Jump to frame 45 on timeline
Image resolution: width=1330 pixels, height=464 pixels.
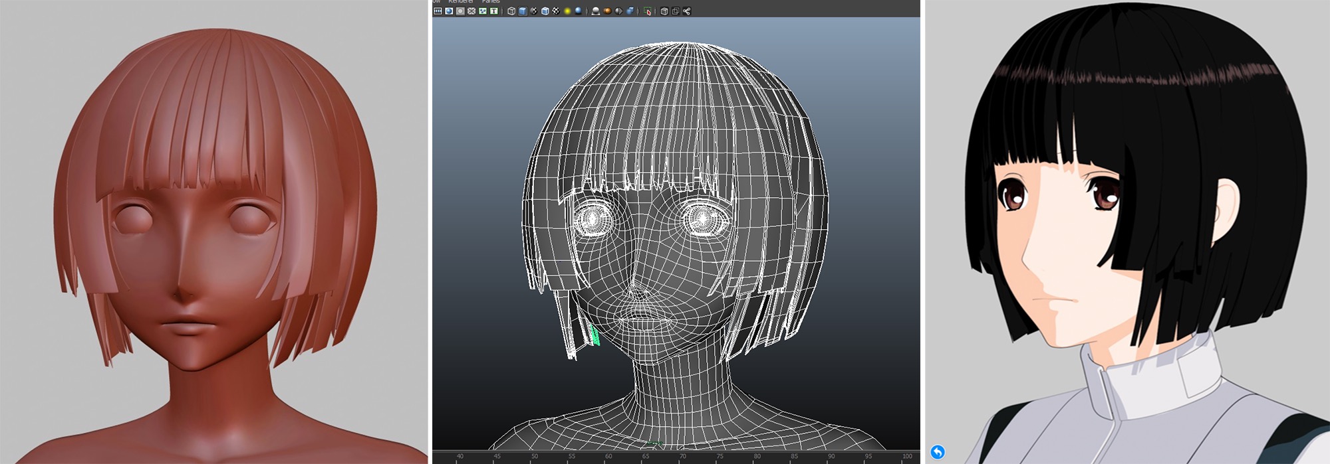pos(497,457)
